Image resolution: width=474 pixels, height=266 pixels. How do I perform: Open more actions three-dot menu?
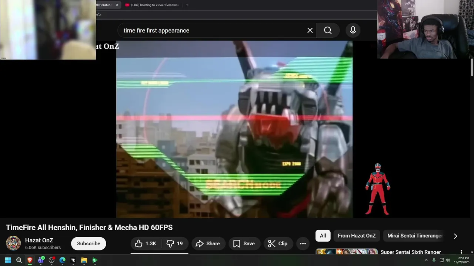pos(303,243)
